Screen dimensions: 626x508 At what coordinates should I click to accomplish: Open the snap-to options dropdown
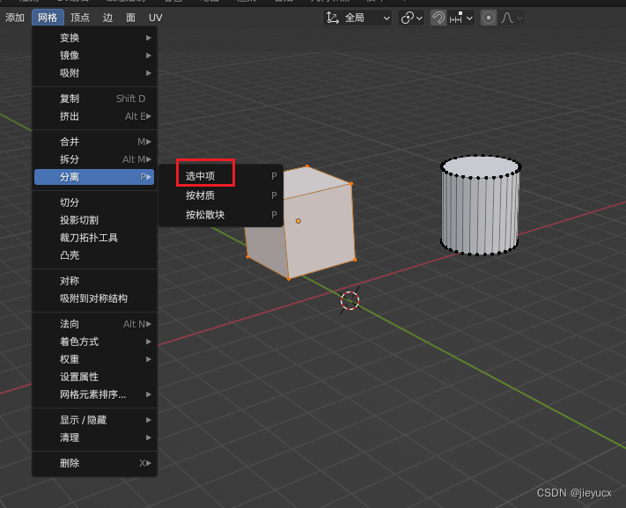tap(461, 18)
